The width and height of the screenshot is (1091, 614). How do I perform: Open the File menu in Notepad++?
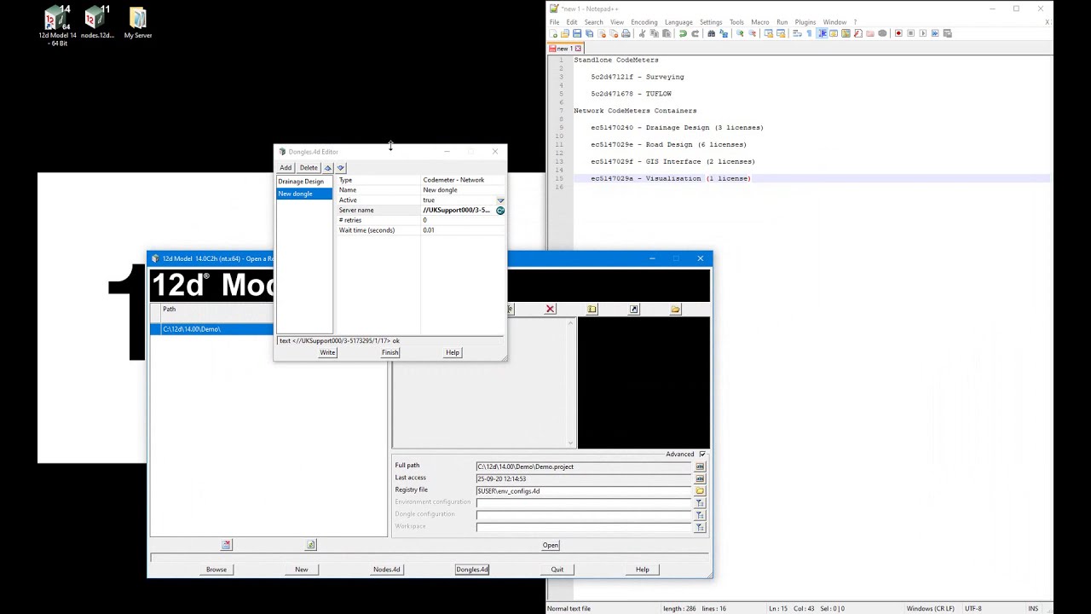tap(554, 22)
